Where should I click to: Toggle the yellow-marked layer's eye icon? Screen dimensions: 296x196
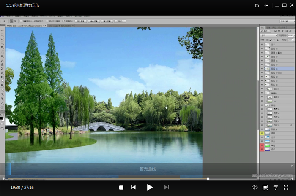tap(262, 133)
